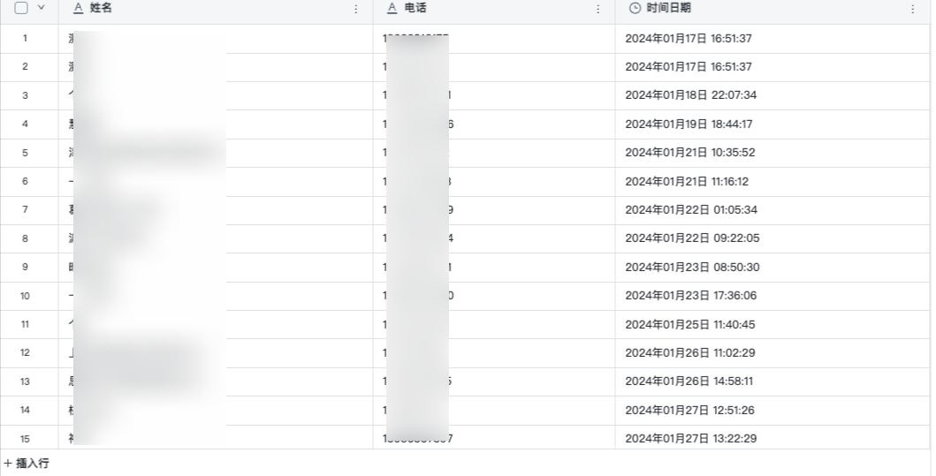This screenshot has height=476, width=936.
Task: Select date cell 2024年01月22日 09:22:05
Action: pos(772,238)
